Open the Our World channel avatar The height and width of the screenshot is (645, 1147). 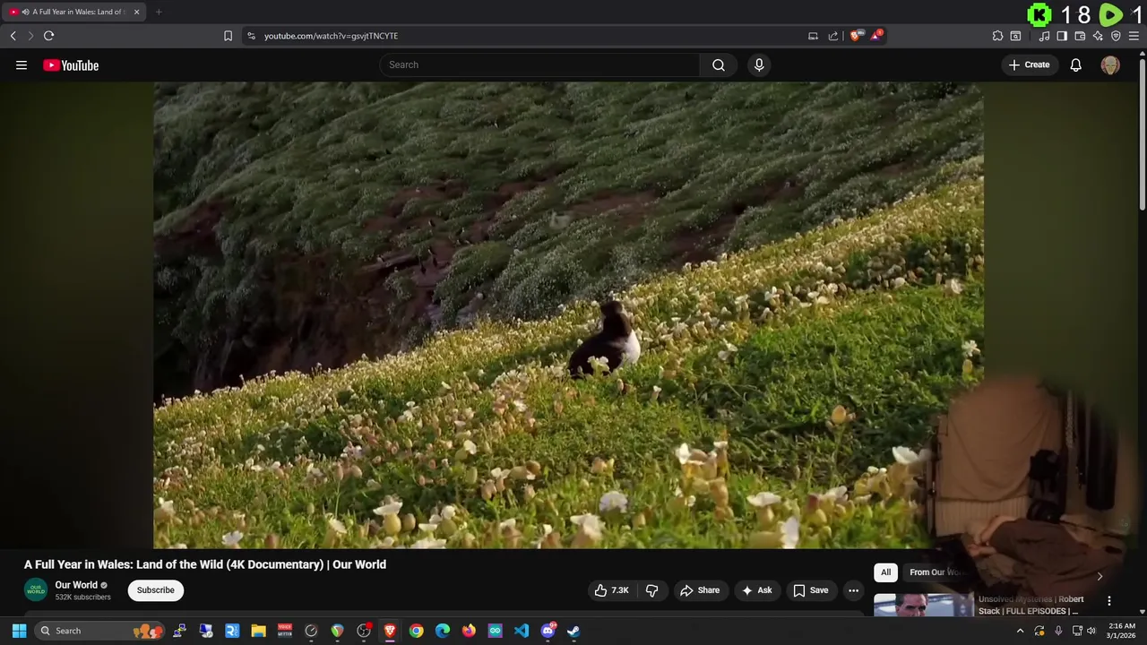click(x=36, y=590)
